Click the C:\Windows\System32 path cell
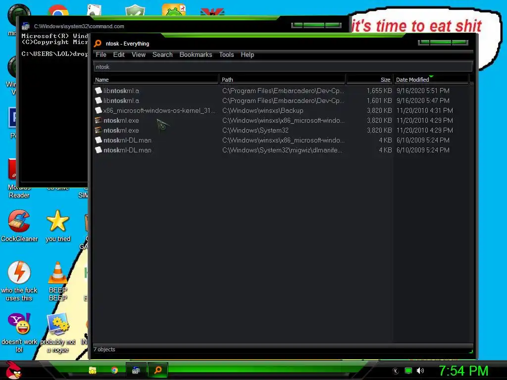This screenshot has height=380, width=507. [x=255, y=130]
